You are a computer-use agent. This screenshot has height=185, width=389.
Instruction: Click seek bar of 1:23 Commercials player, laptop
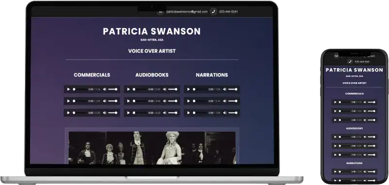click(80, 101)
